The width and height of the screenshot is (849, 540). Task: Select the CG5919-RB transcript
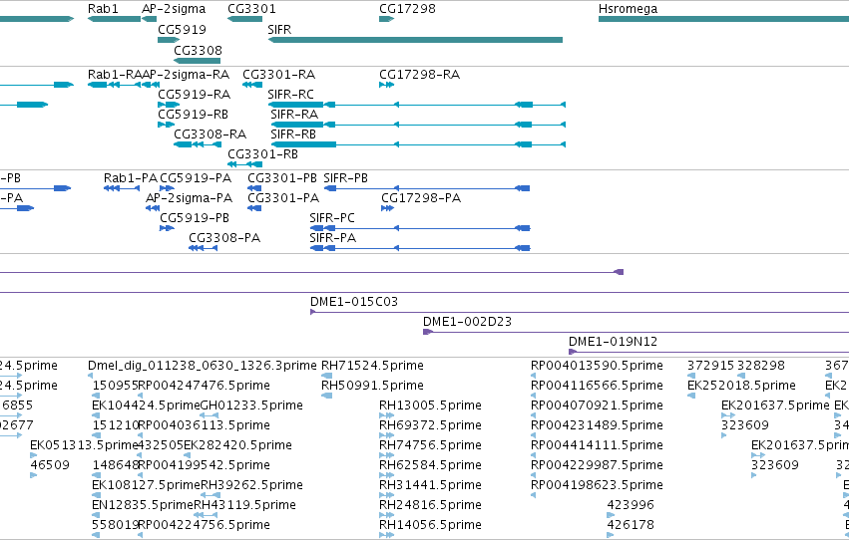[x=167, y=125]
